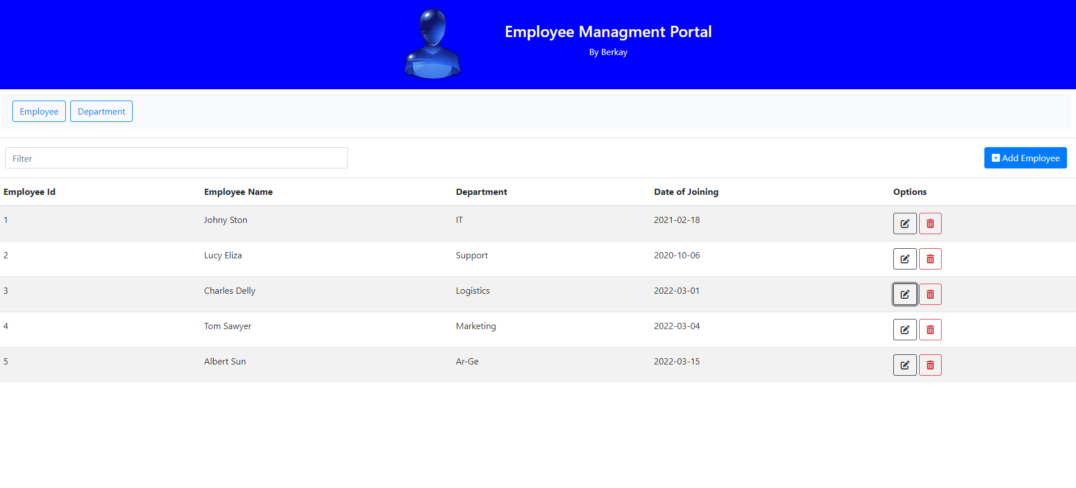Edit employee Johny Ston
Image resolution: width=1076 pixels, height=488 pixels.
[x=905, y=224]
